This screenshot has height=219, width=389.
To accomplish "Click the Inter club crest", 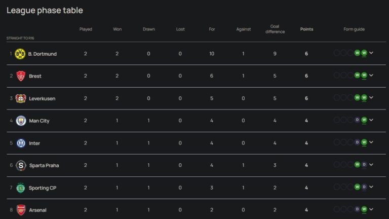I will click(21, 143).
